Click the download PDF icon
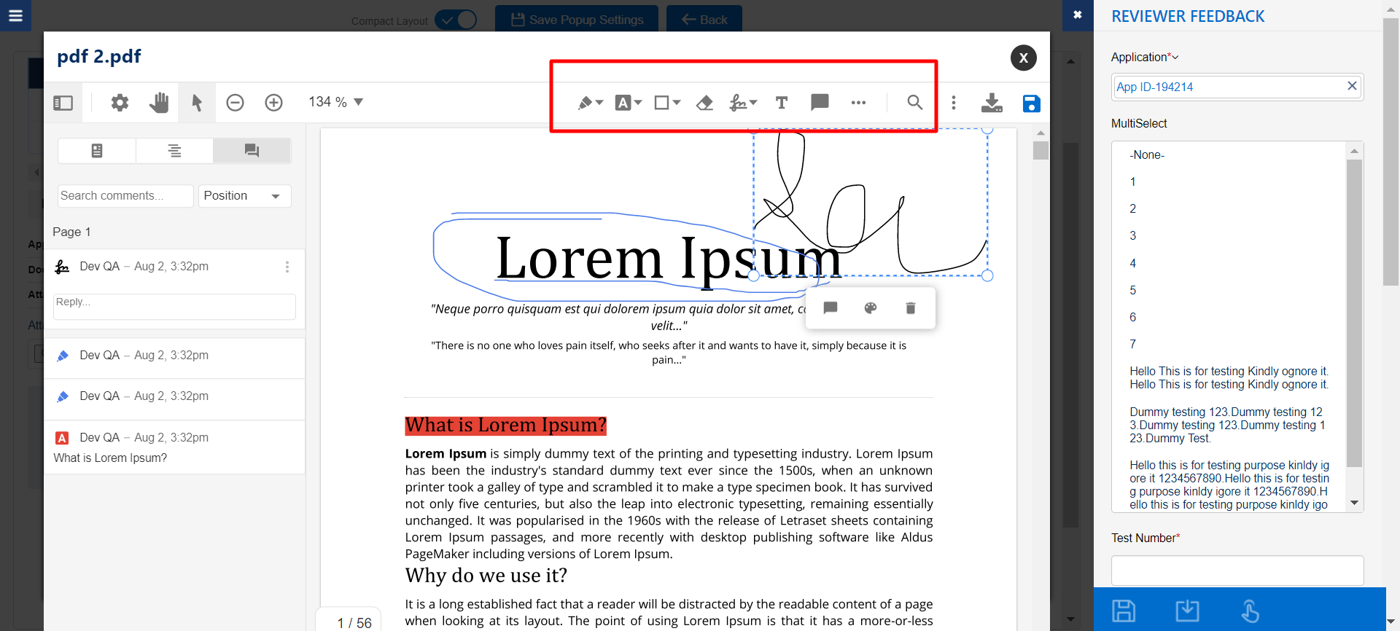This screenshot has width=1400, height=631. [x=992, y=103]
